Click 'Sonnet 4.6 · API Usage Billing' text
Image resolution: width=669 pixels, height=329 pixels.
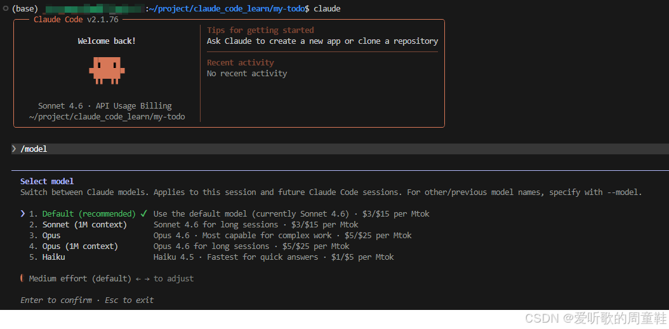(105, 106)
